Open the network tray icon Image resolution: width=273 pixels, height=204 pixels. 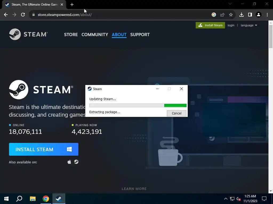[232, 199]
